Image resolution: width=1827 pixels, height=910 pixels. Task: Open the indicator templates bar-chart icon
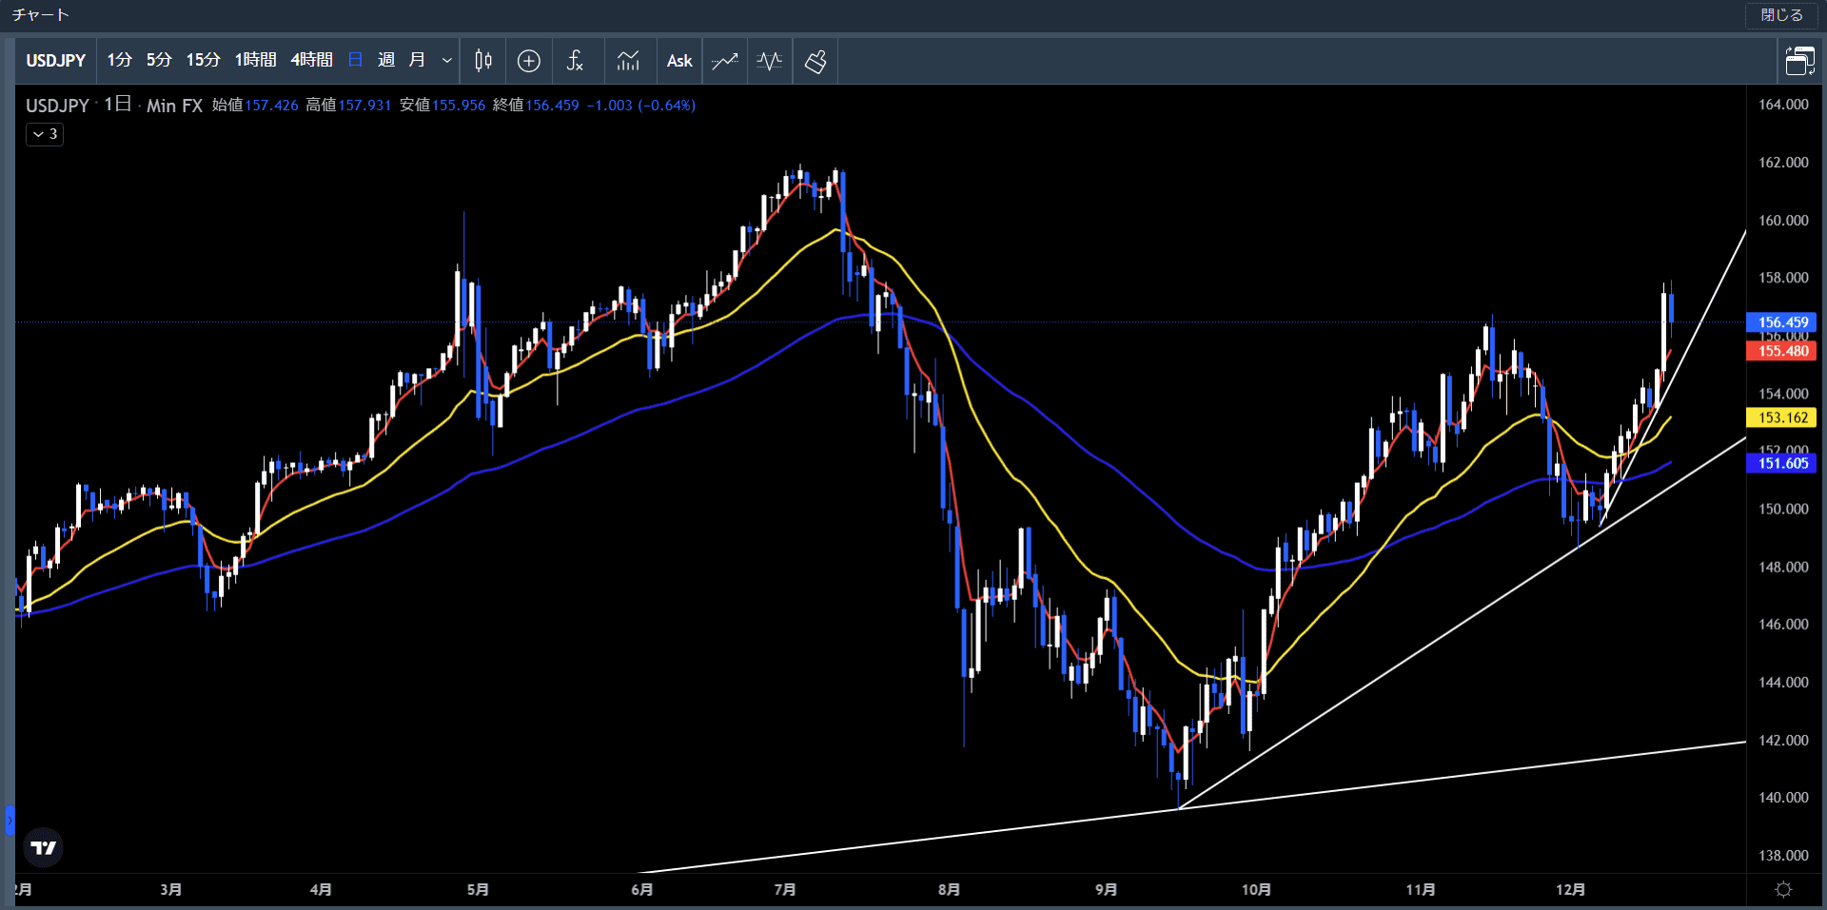(x=628, y=61)
